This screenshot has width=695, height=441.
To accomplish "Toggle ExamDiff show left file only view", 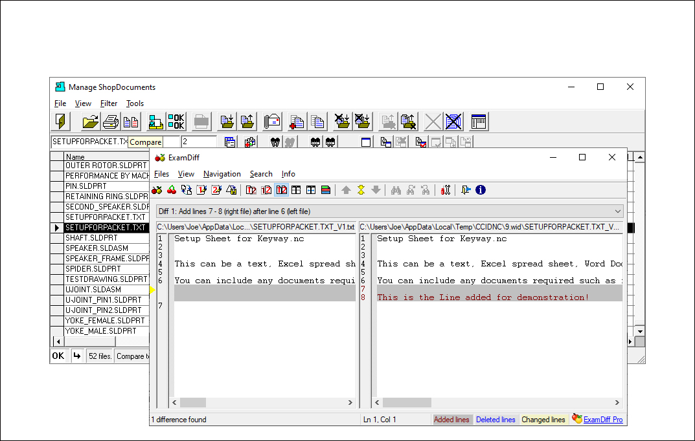I will [251, 189].
